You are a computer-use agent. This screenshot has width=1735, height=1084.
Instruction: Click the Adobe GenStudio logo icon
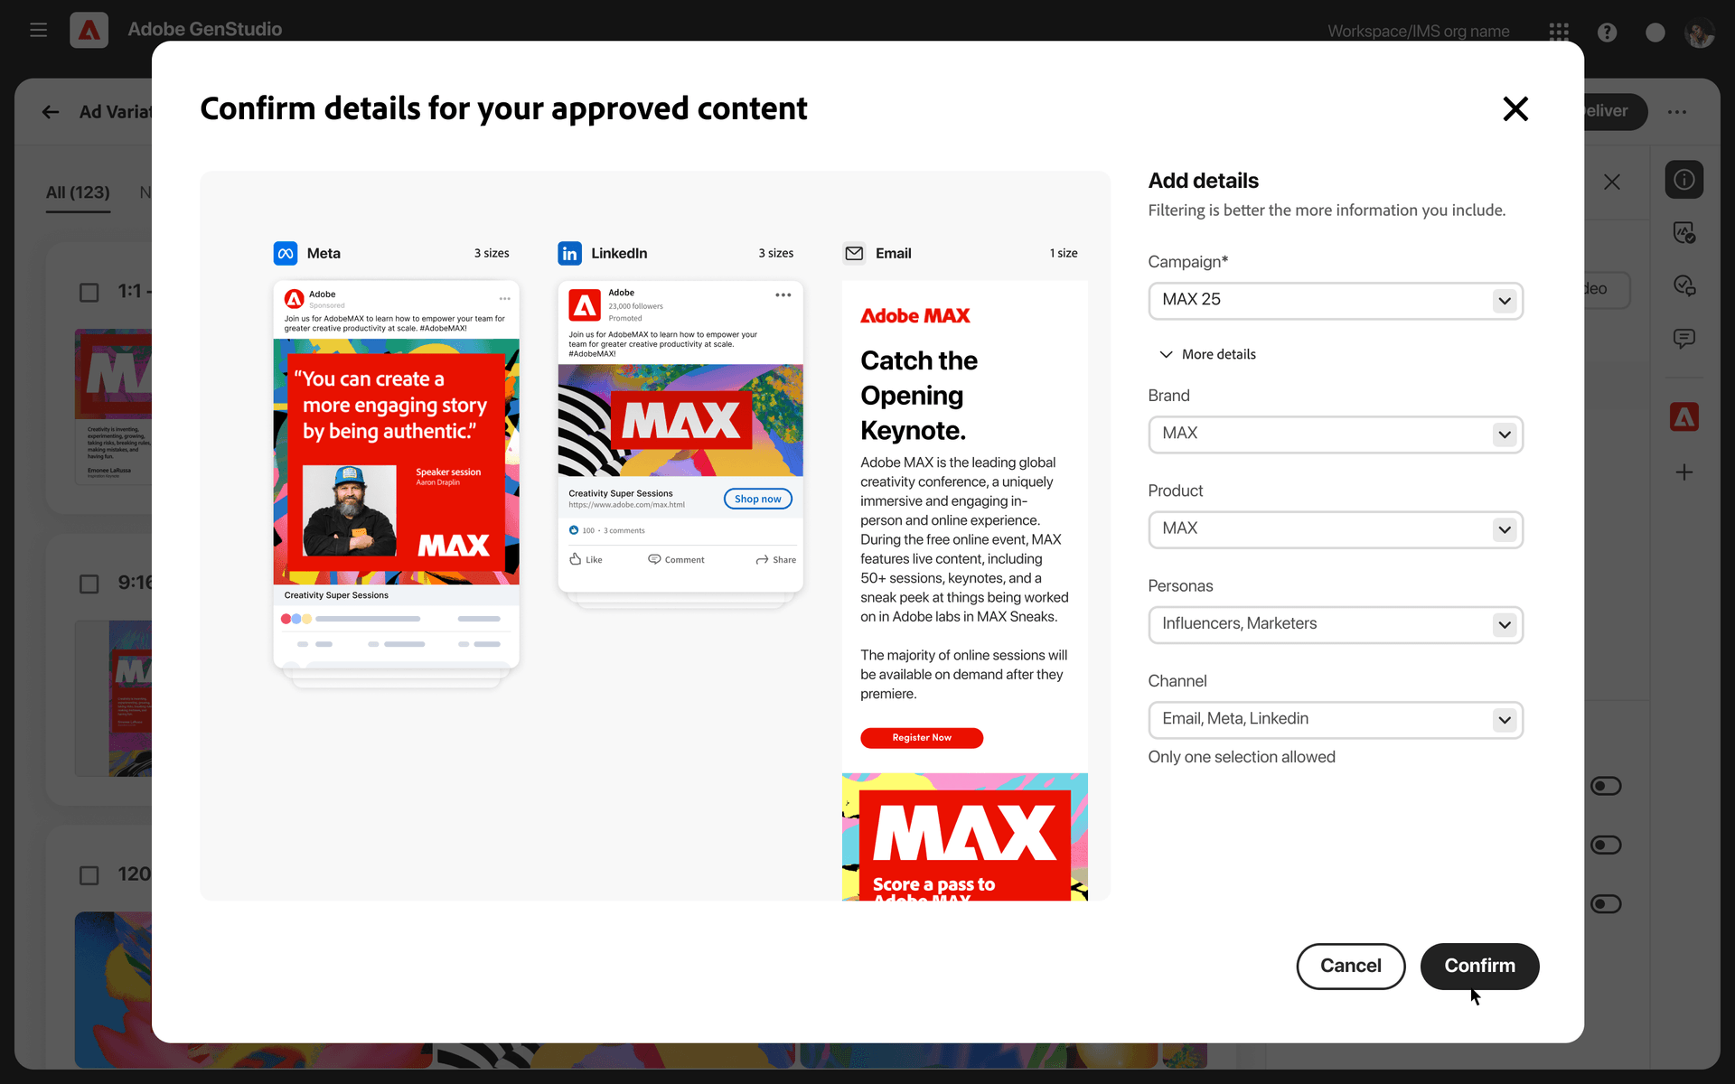coord(89,30)
